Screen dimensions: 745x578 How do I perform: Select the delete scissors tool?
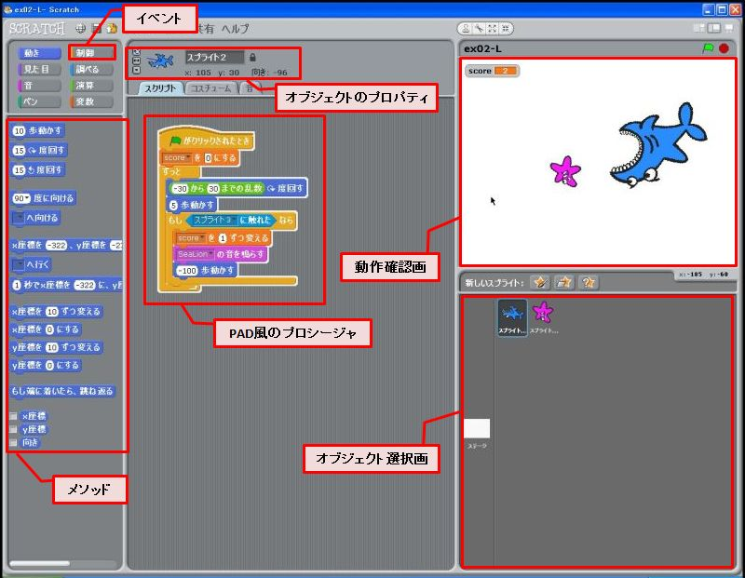click(x=479, y=29)
